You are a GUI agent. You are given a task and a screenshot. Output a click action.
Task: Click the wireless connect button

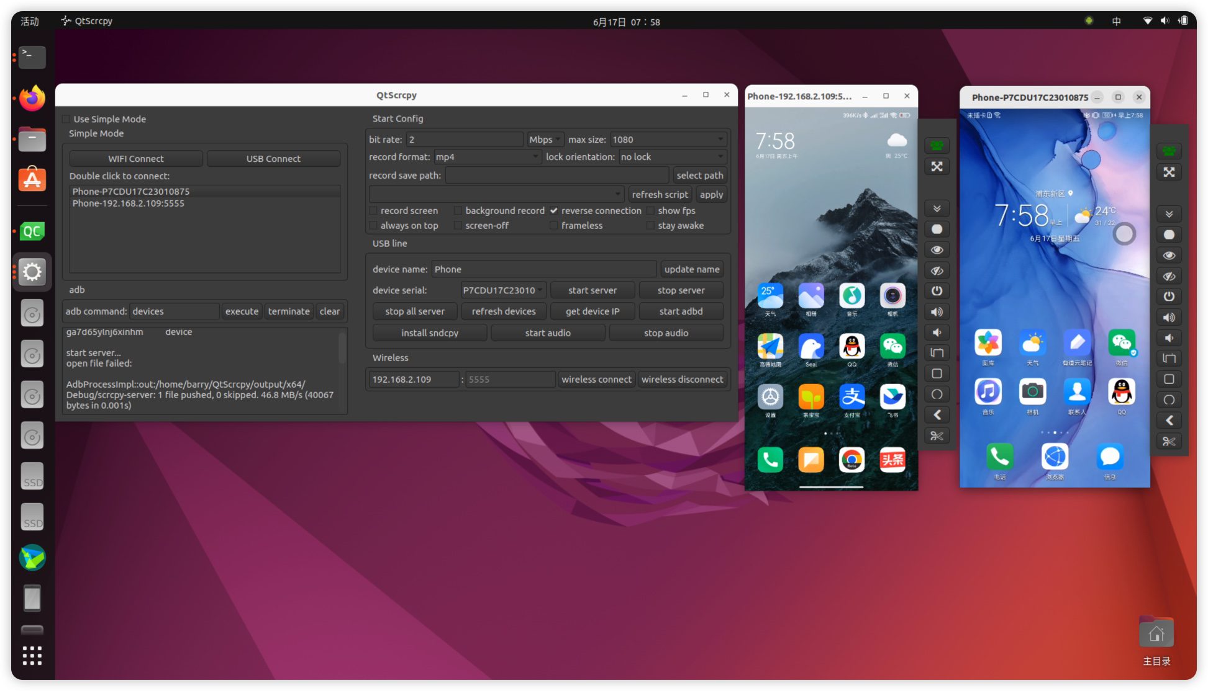tap(596, 379)
